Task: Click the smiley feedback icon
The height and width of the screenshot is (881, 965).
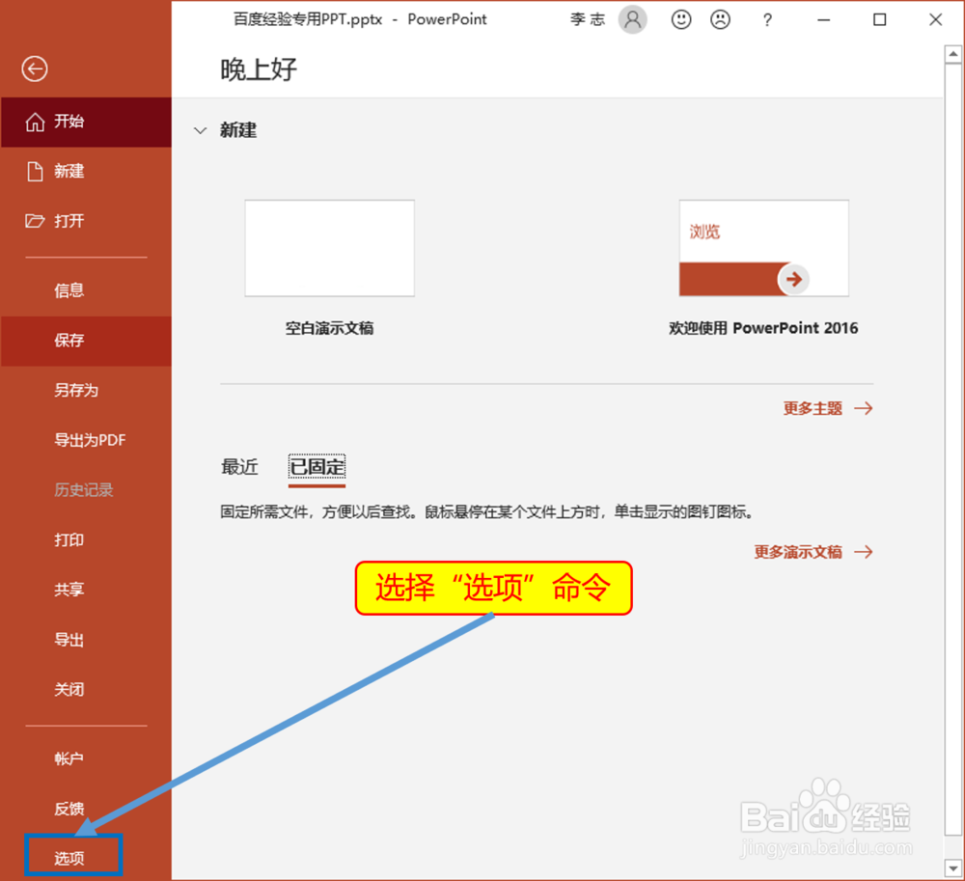Action: 680,19
